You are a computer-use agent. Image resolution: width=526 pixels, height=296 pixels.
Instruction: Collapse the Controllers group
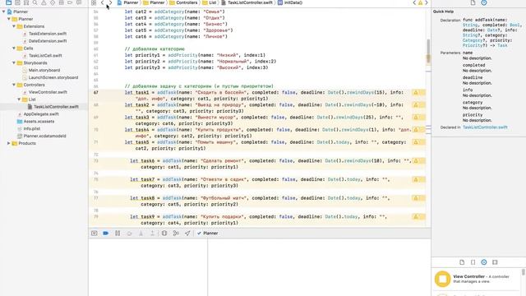(x=14, y=85)
